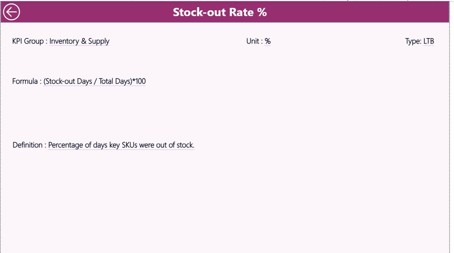
Task: Select the Stock-out Rate % title
Action: (220, 12)
